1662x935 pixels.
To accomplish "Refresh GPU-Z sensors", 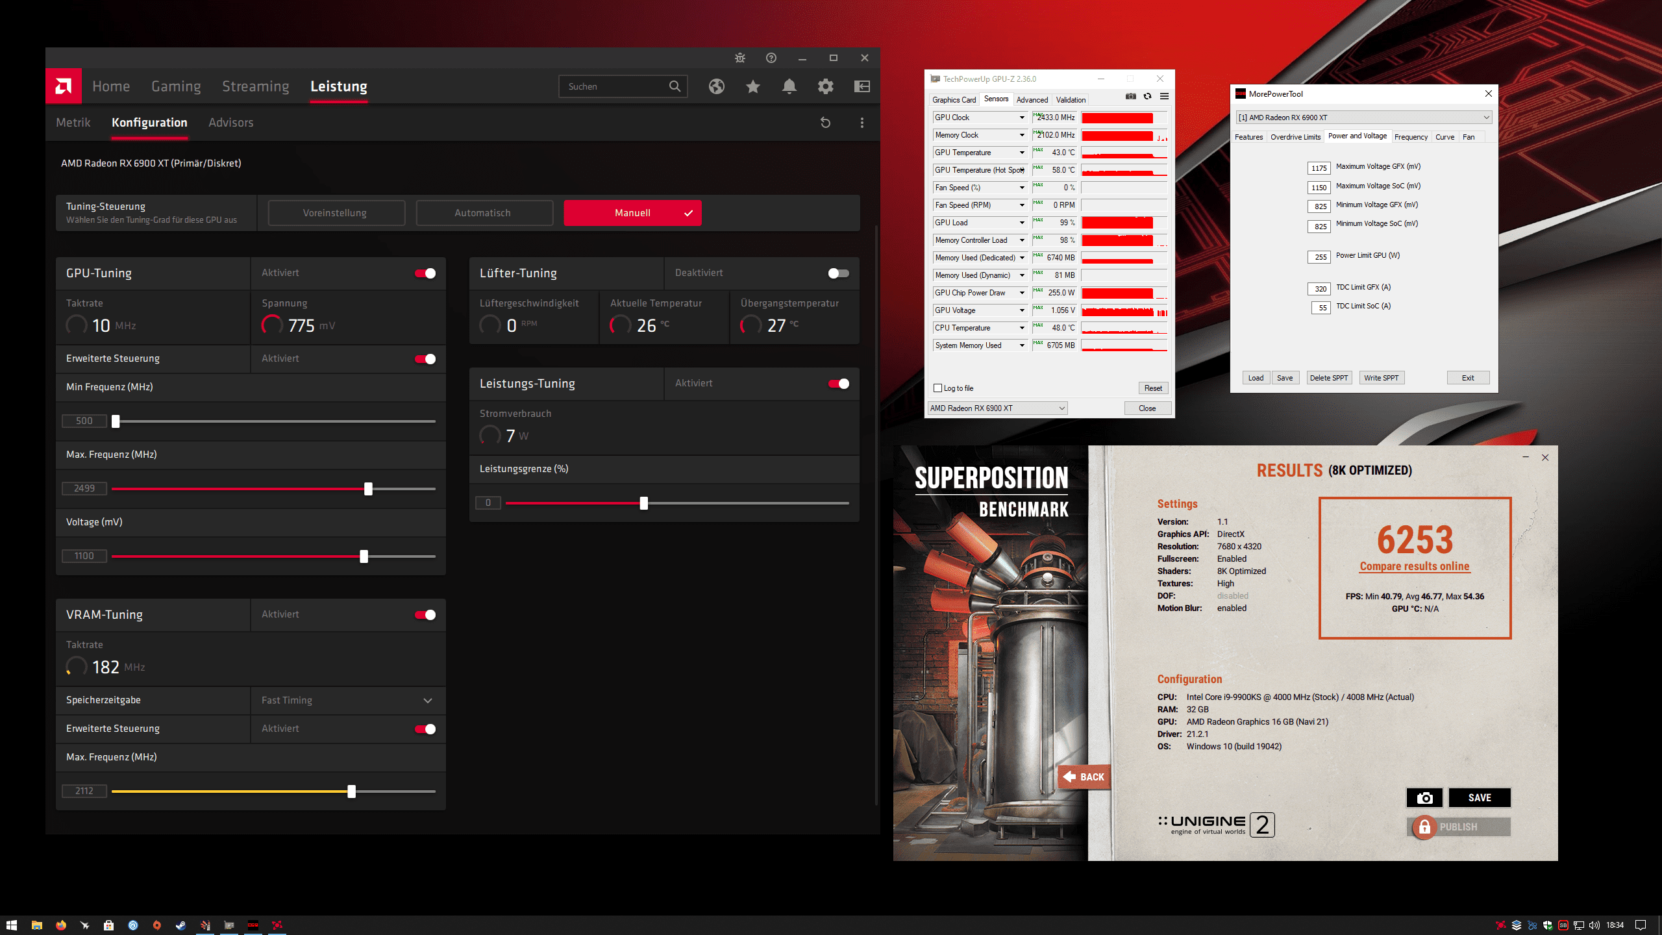I will click(1147, 96).
